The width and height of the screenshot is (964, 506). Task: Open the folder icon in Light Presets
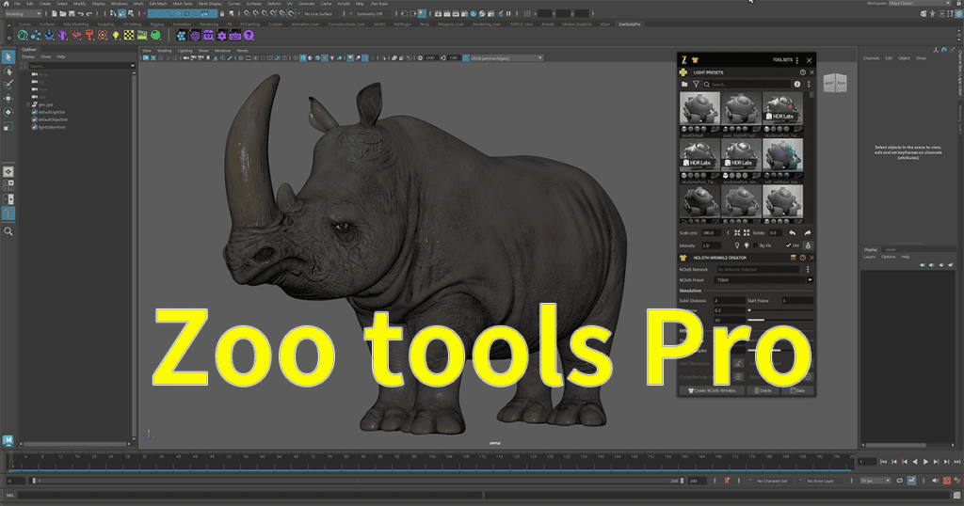click(684, 85)
